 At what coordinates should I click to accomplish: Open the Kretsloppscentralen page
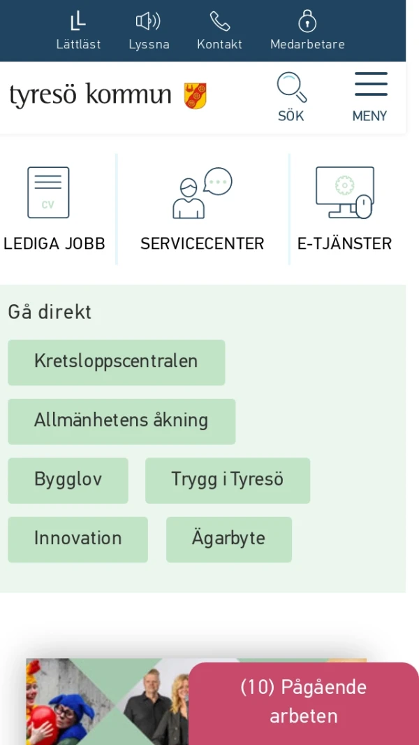[x=116, y=362]
